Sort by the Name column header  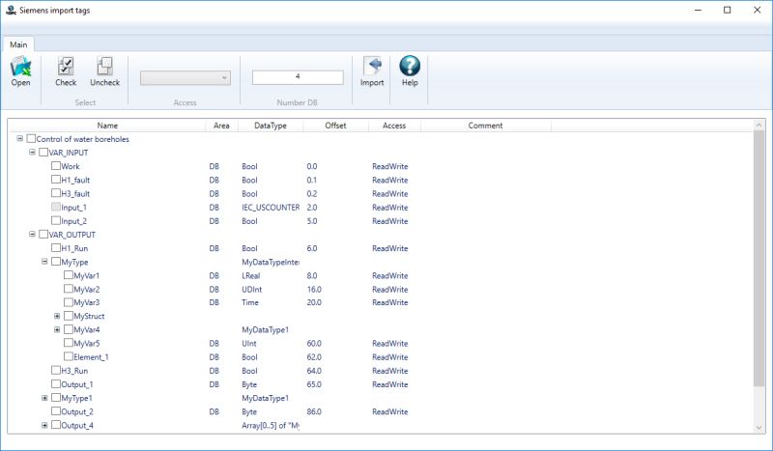[x=107, y=126]
